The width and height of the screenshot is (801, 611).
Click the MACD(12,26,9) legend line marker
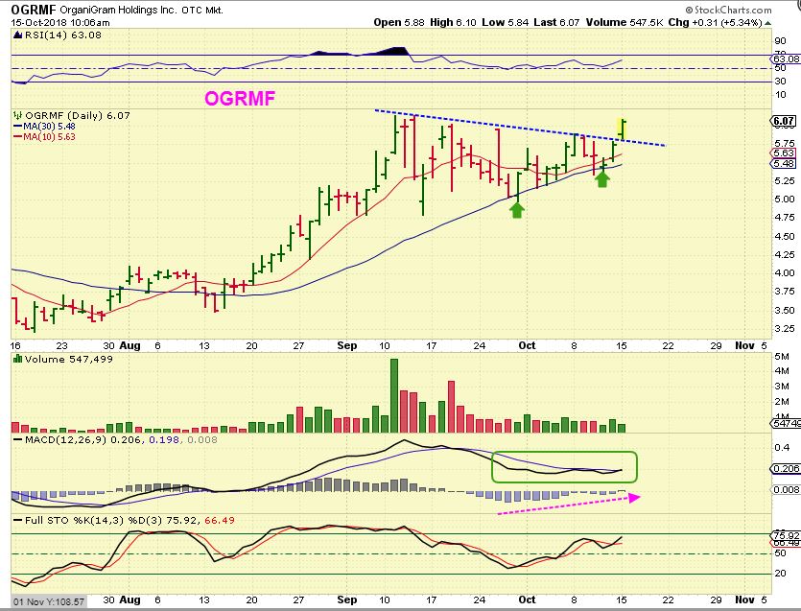click(18, 440)
